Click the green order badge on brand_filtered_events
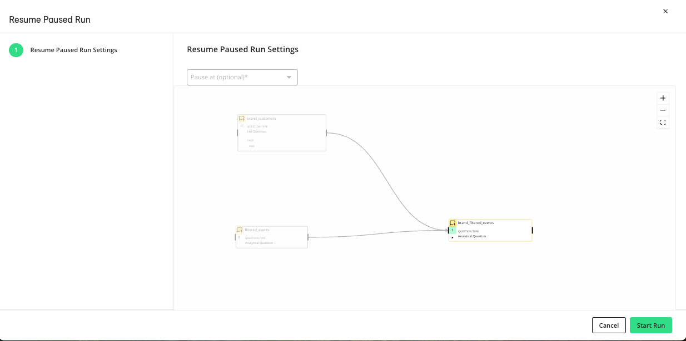 [453, 230]
